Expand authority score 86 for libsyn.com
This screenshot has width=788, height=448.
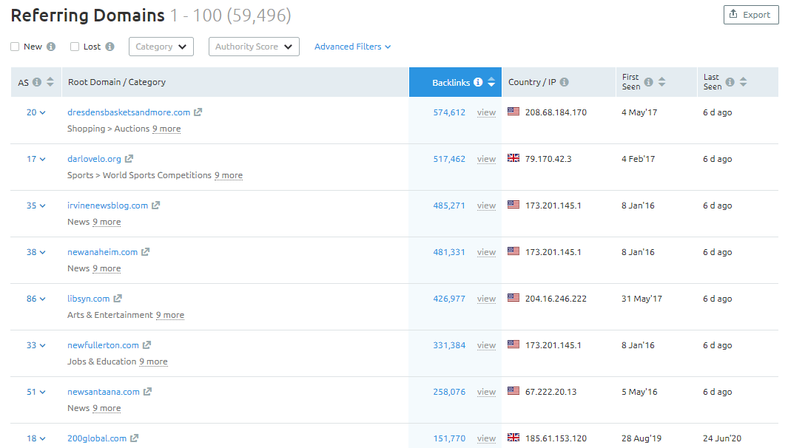(36, 299)
